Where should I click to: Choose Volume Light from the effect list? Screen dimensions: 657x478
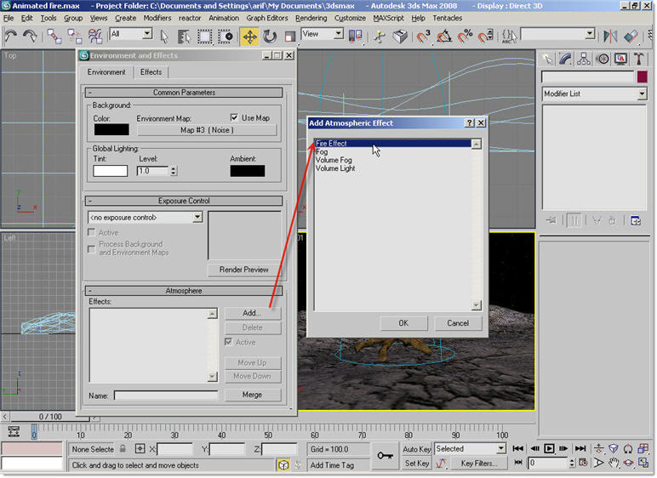[335, 168]
